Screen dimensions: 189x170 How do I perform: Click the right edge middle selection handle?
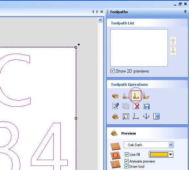point(76,119)
